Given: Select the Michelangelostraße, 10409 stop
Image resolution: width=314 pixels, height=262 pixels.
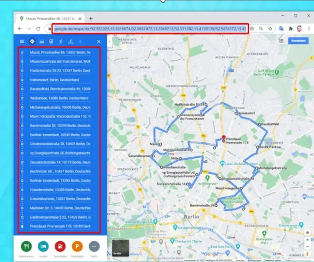Looking at the screenshot, I should click(x=60, y=107).
